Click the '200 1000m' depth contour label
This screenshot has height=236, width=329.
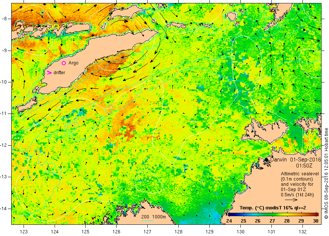(154, 217)
